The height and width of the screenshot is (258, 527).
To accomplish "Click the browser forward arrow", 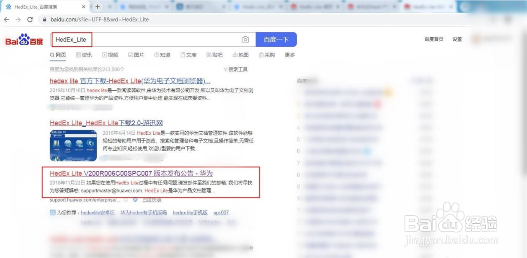I will (18, 20).
